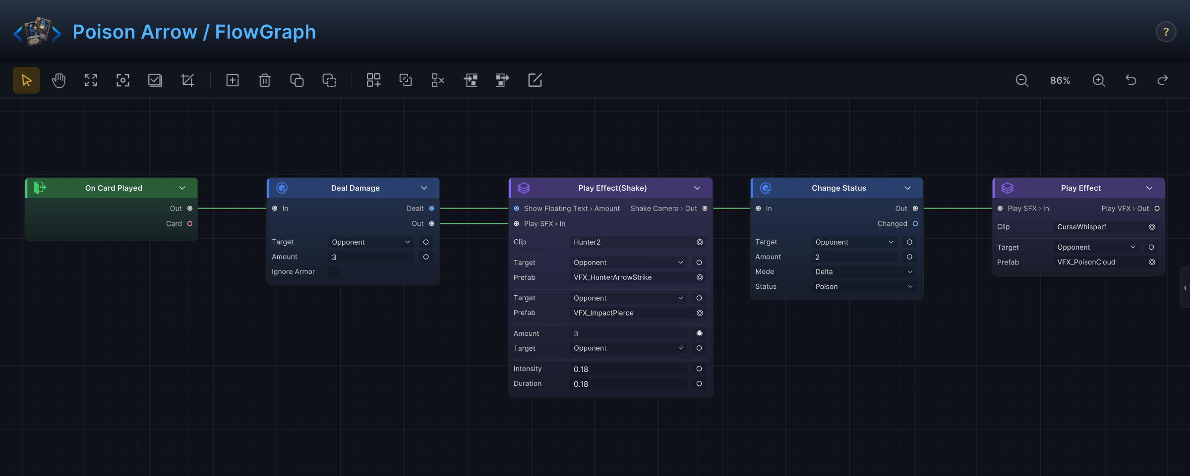Open Target dropdown above VFX_ImpactPierce prefab
This screenshot has height=476, width=1190.
tap(628, 298)
